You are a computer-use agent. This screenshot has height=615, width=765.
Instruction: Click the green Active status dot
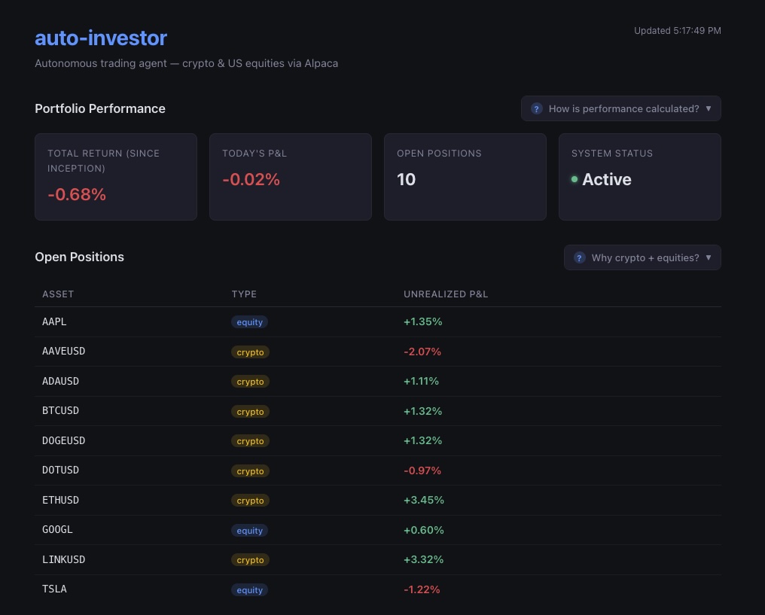tap(575, 179)
